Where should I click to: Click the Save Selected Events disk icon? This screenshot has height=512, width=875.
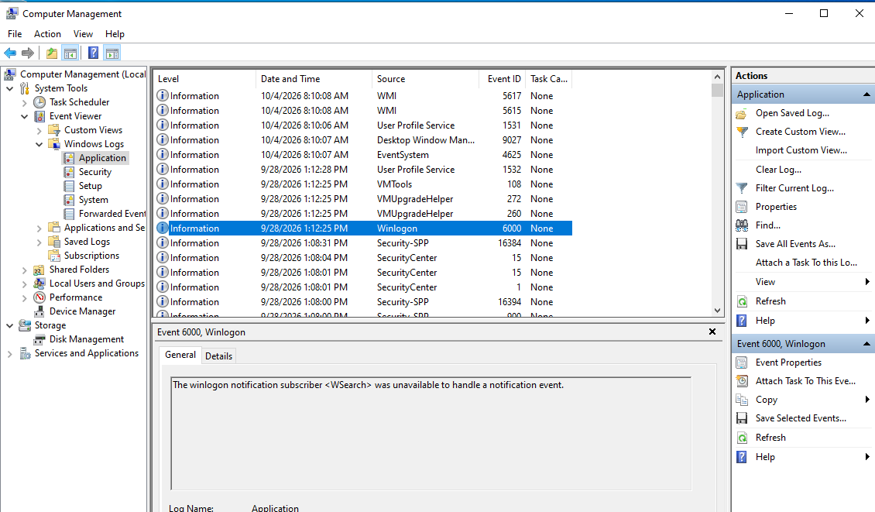click(x=742, y=418)
